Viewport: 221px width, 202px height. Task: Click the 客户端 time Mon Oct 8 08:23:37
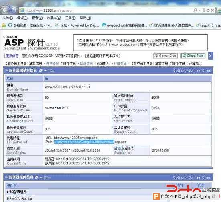(x=77, y=163)
